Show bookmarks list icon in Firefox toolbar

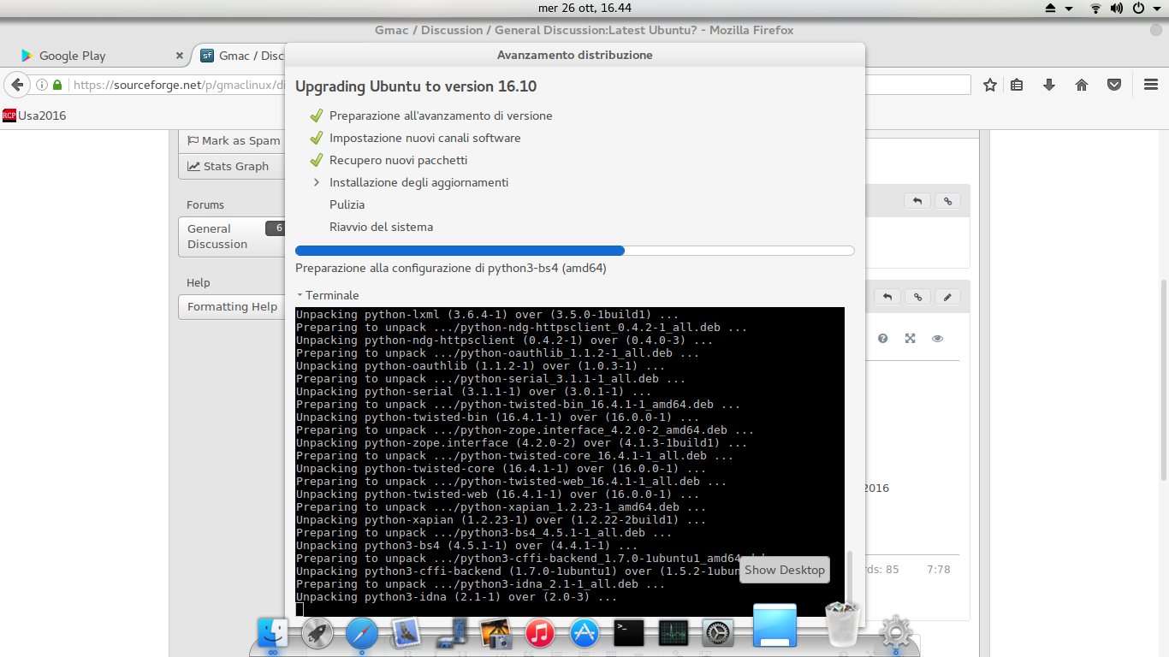tap(1017, 85)
